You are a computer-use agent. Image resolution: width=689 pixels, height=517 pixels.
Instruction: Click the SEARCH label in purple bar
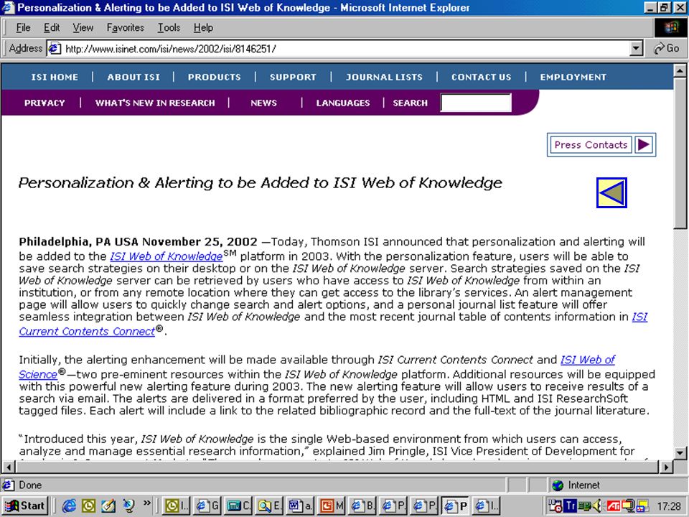pos(411,103)
